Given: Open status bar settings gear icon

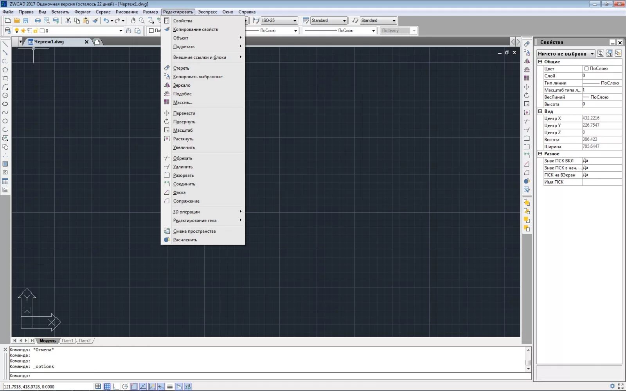Looking at the screenshot, I should pos(612,386).
